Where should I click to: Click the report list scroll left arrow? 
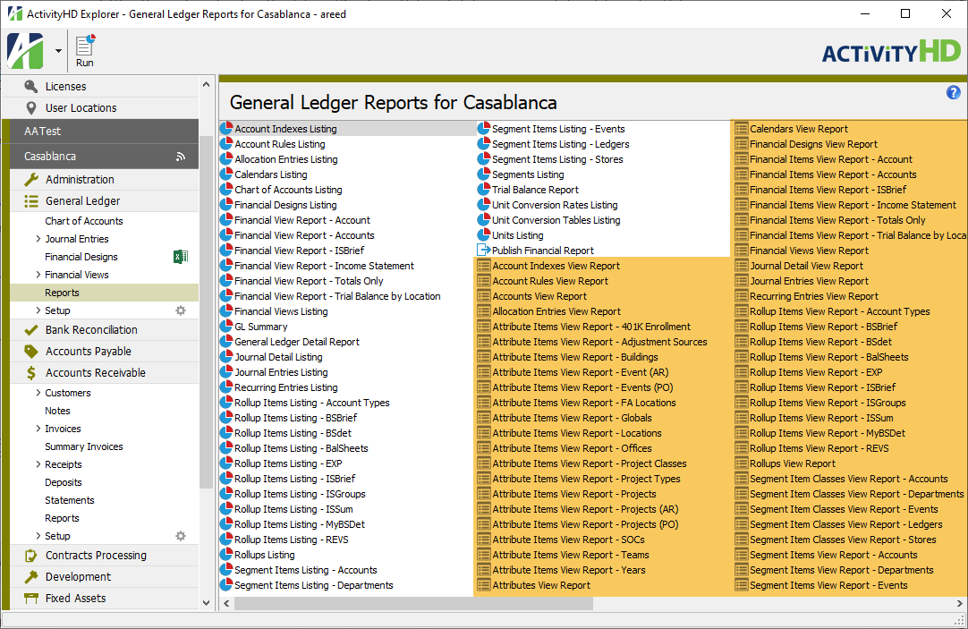tap(226, 603)
